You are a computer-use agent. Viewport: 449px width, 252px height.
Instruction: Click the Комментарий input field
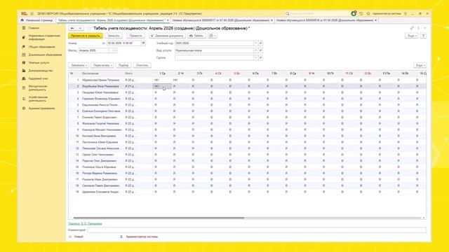click(257, 230)
